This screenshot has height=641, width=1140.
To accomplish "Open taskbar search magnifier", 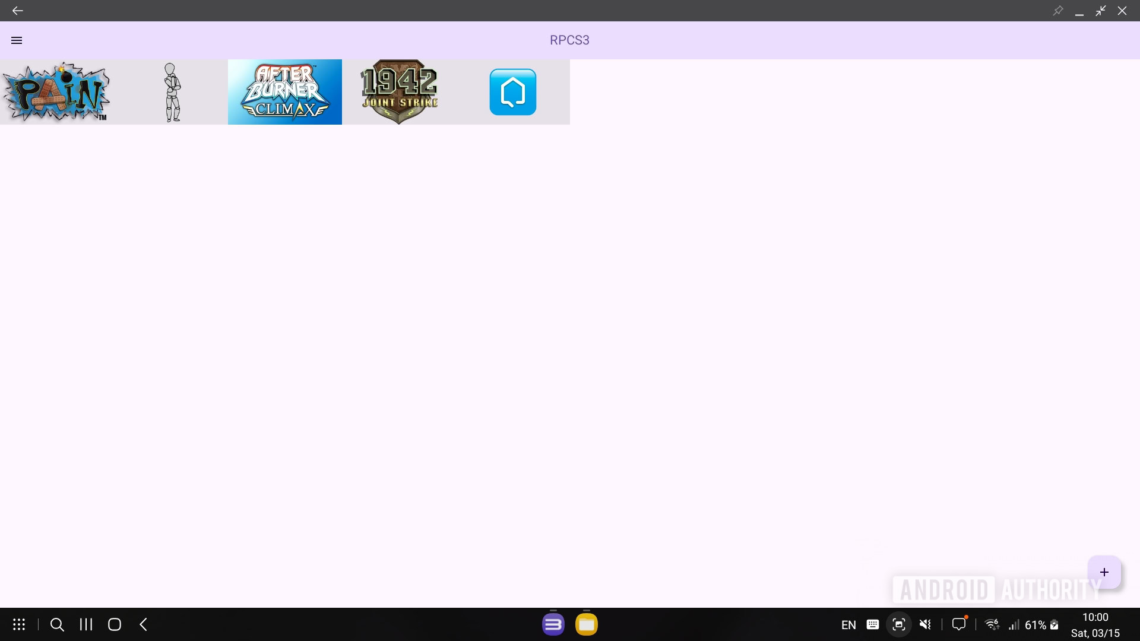I will 57,624.
